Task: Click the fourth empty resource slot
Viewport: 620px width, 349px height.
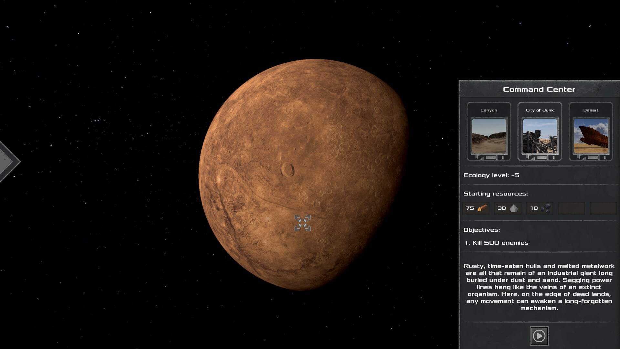Action: point(571,208)
